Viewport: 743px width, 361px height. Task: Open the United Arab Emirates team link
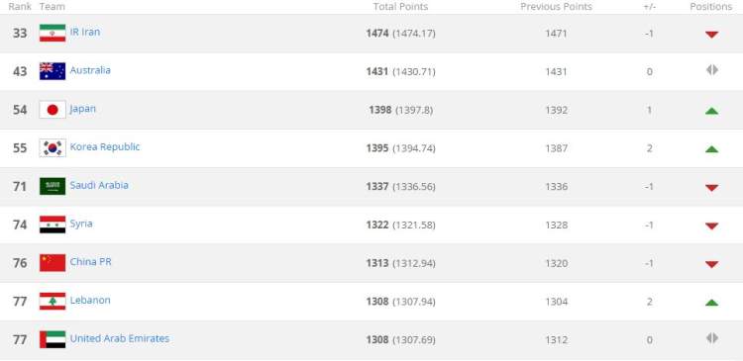(120, 339)
